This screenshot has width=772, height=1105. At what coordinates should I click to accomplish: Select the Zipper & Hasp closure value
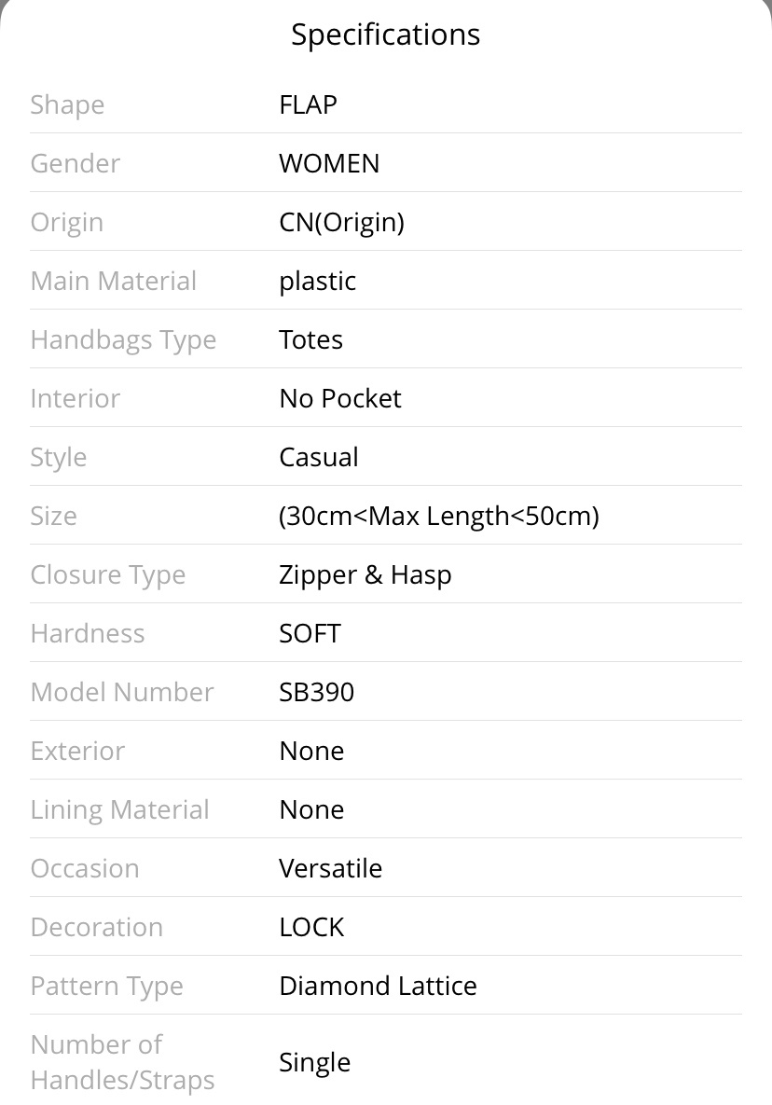(x=365, y=575)
